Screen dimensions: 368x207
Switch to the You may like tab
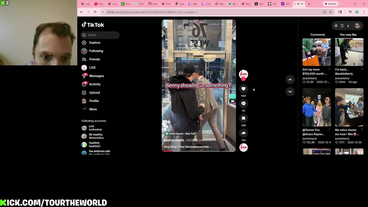[x=348, y=34]
